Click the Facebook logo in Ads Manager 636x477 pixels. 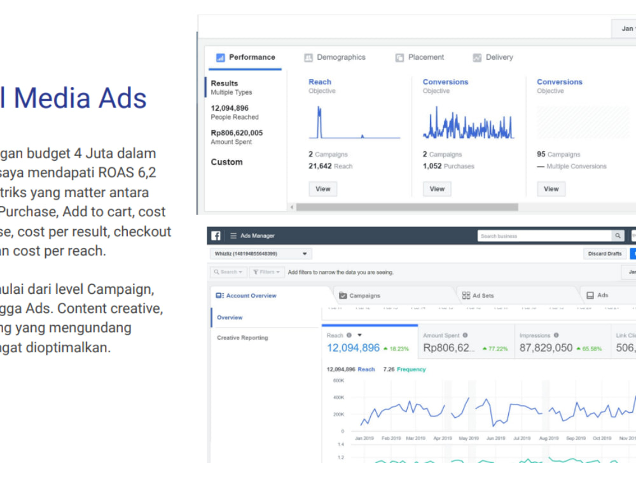click(x=216, y=236)
